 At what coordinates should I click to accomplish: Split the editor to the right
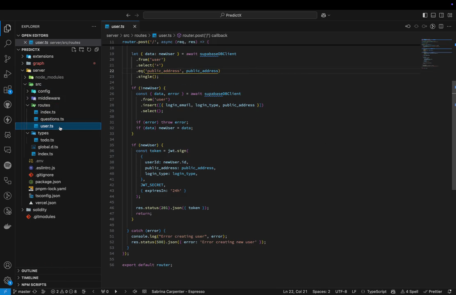point(441,27)
